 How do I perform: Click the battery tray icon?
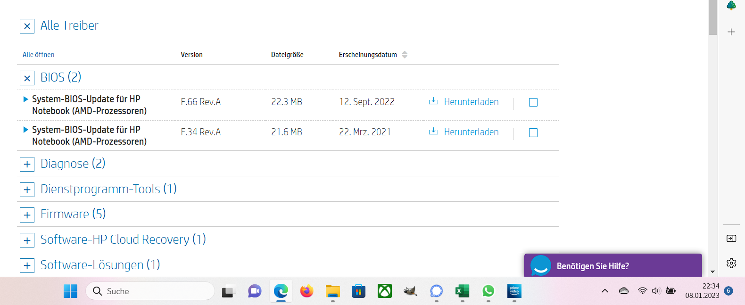671,291
